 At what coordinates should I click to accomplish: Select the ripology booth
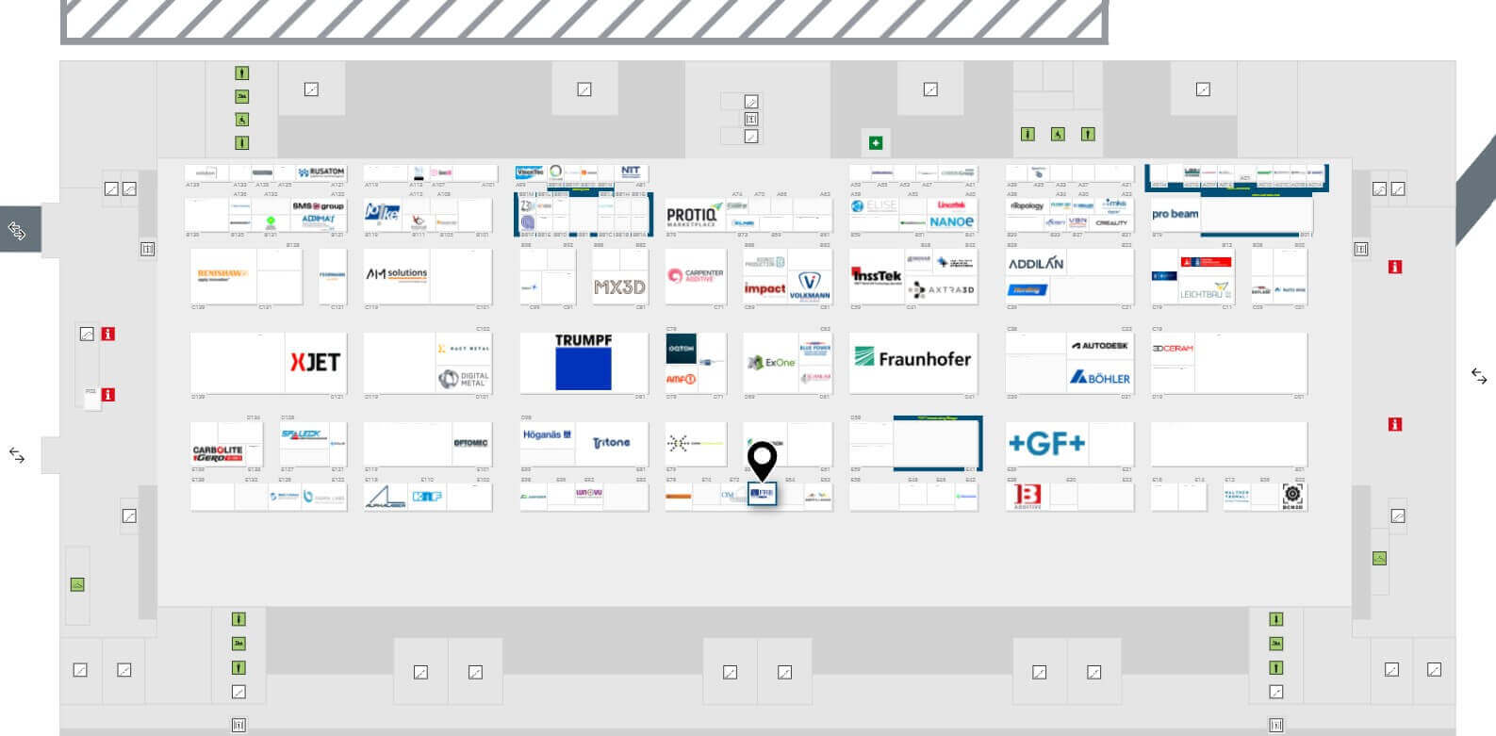coord(1027,205)
